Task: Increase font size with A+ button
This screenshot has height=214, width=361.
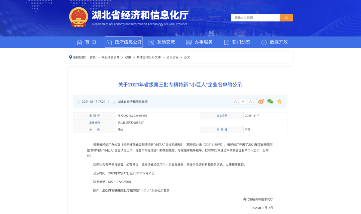Action: point(236,101)
